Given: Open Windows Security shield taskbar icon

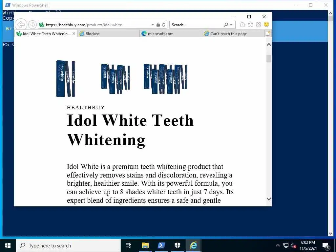Looking at the screenshot, I should [x=178, y=245].
